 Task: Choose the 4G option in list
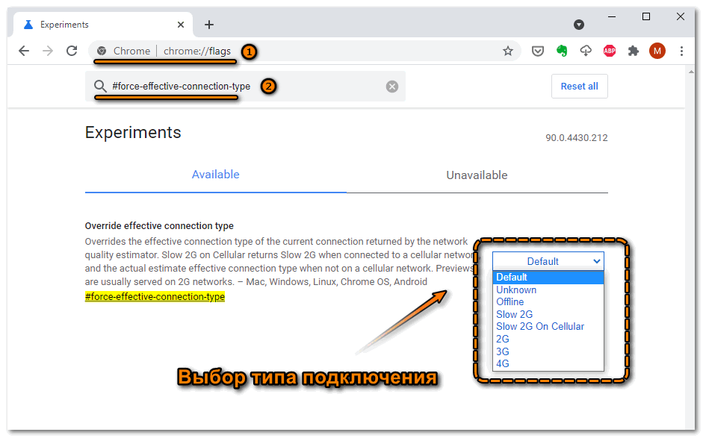click(x=503, y=363)
